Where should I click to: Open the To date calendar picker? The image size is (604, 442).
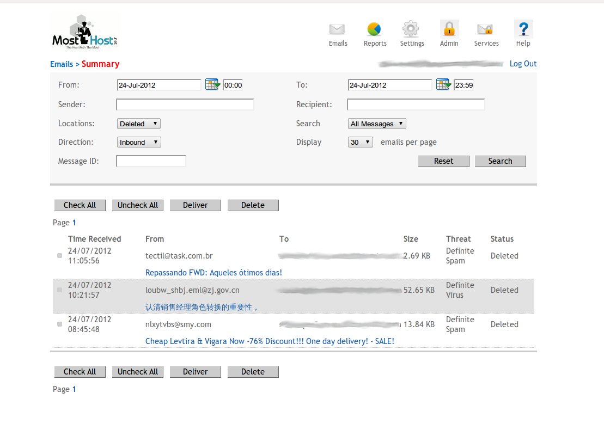click(x=443, y=85)
